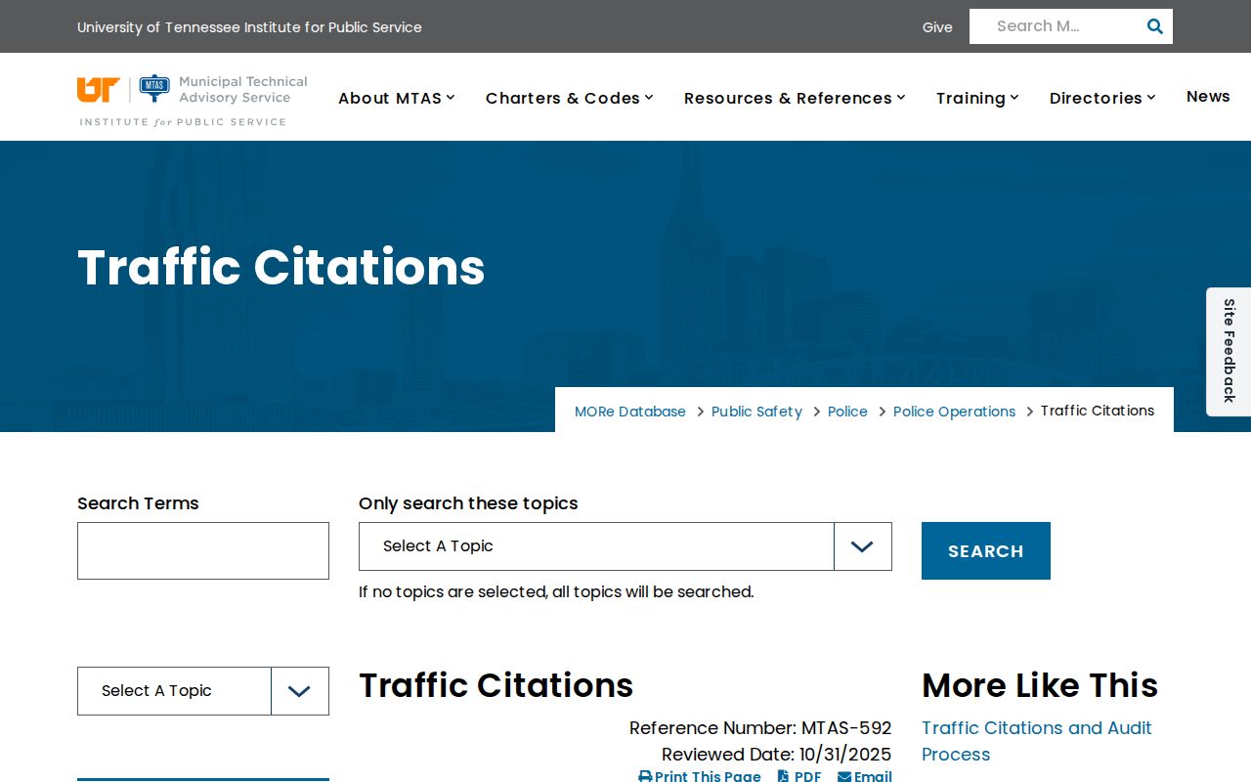Image resolution: width=1251 pixels, height=782 pixels.
Task: Open Traffic Citations and Audit Process link
Action: tap(1037, 741)
